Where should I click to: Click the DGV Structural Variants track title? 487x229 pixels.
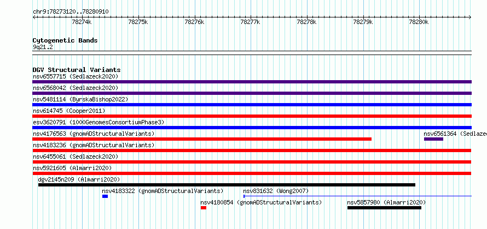(77, 70)
